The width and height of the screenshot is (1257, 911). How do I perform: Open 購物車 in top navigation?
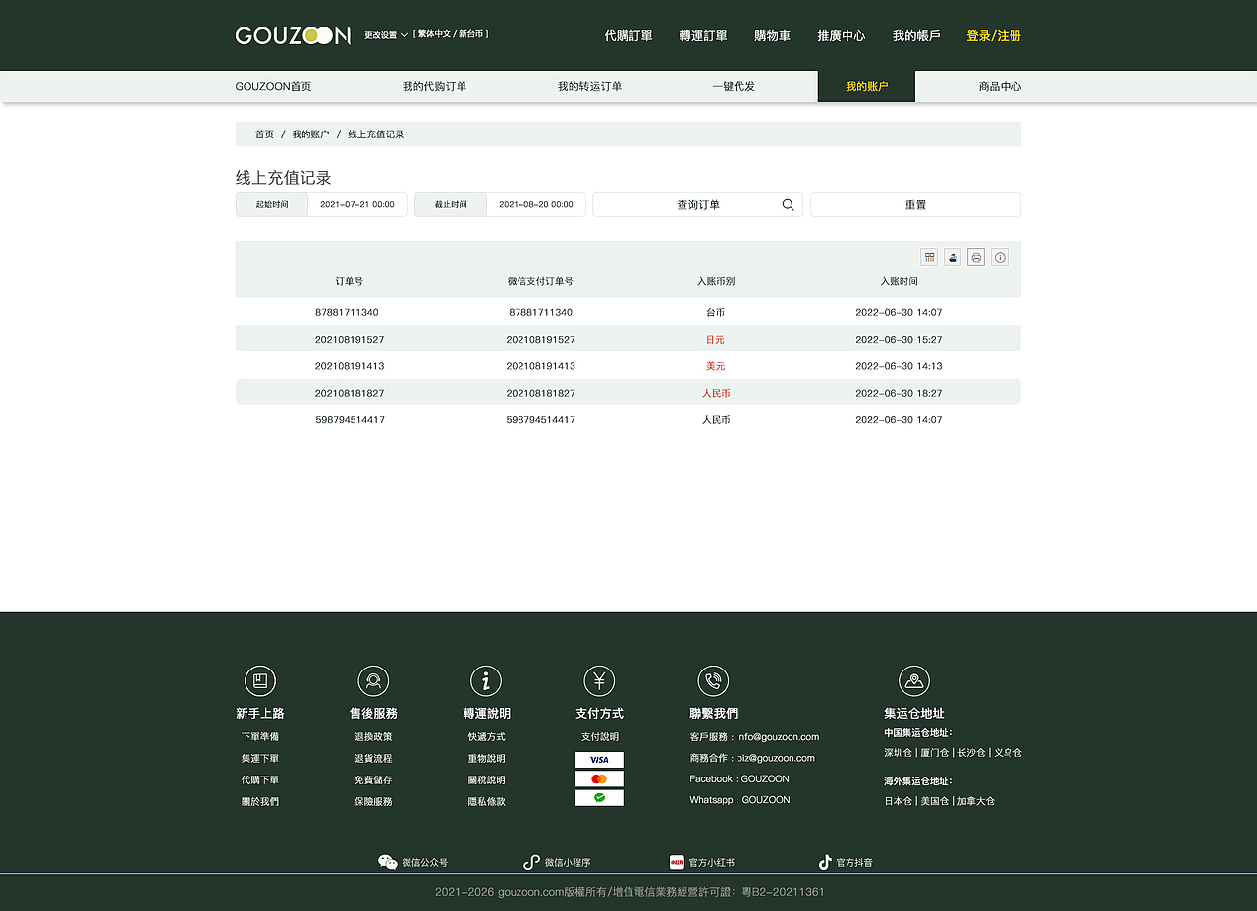tap(772, 35)
